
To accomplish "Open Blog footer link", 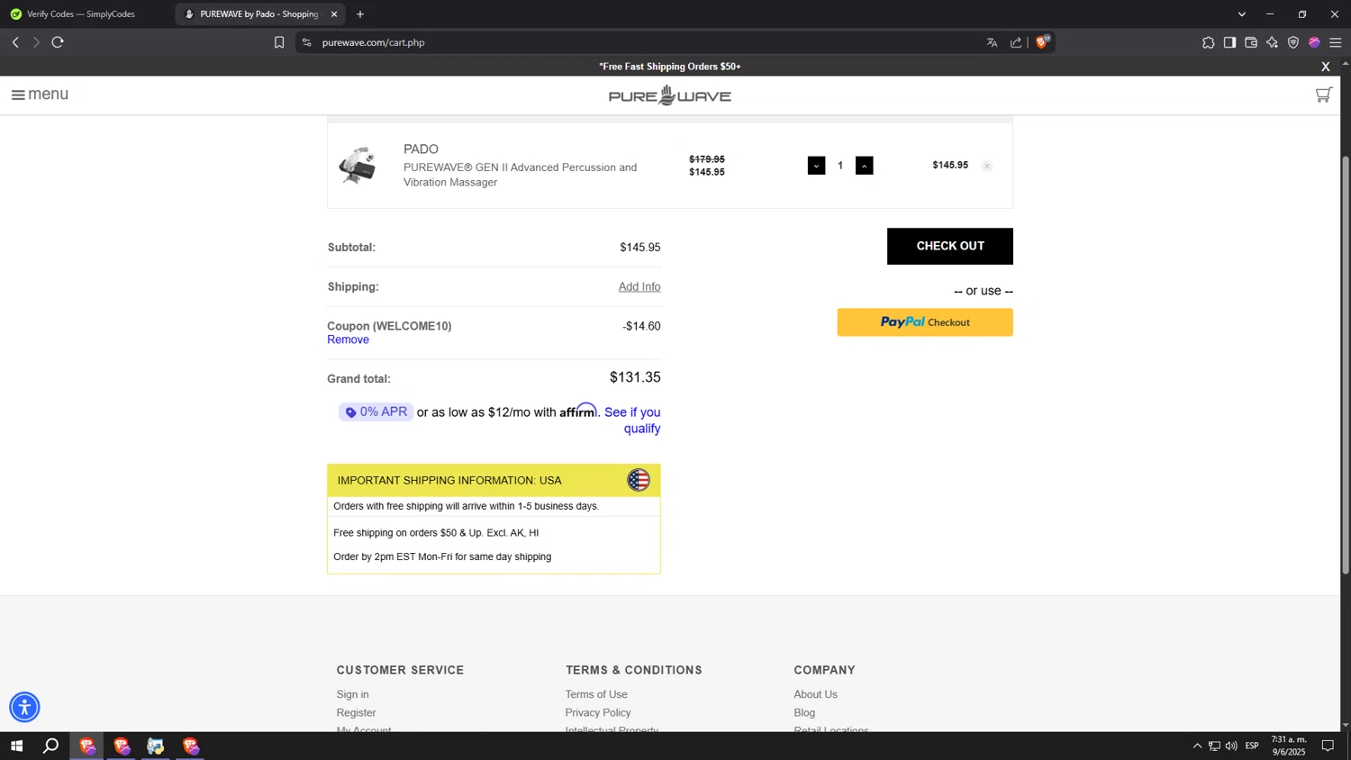I will click(804, 712).
